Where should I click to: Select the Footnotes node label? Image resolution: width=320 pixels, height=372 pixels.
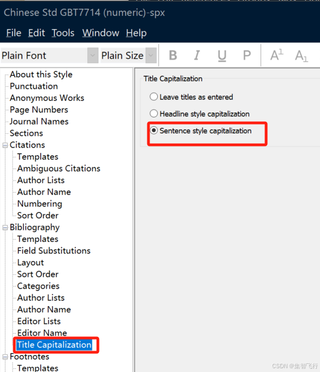[29, 357]
